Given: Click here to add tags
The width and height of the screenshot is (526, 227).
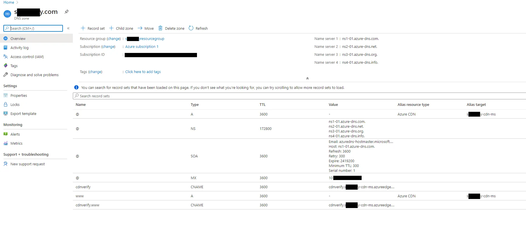Looking at the screenshot, I should [x=143, y=72].
